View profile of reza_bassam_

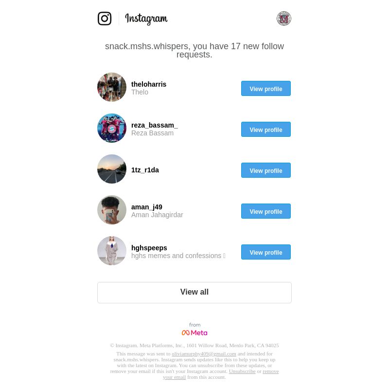tap(265, 129)
